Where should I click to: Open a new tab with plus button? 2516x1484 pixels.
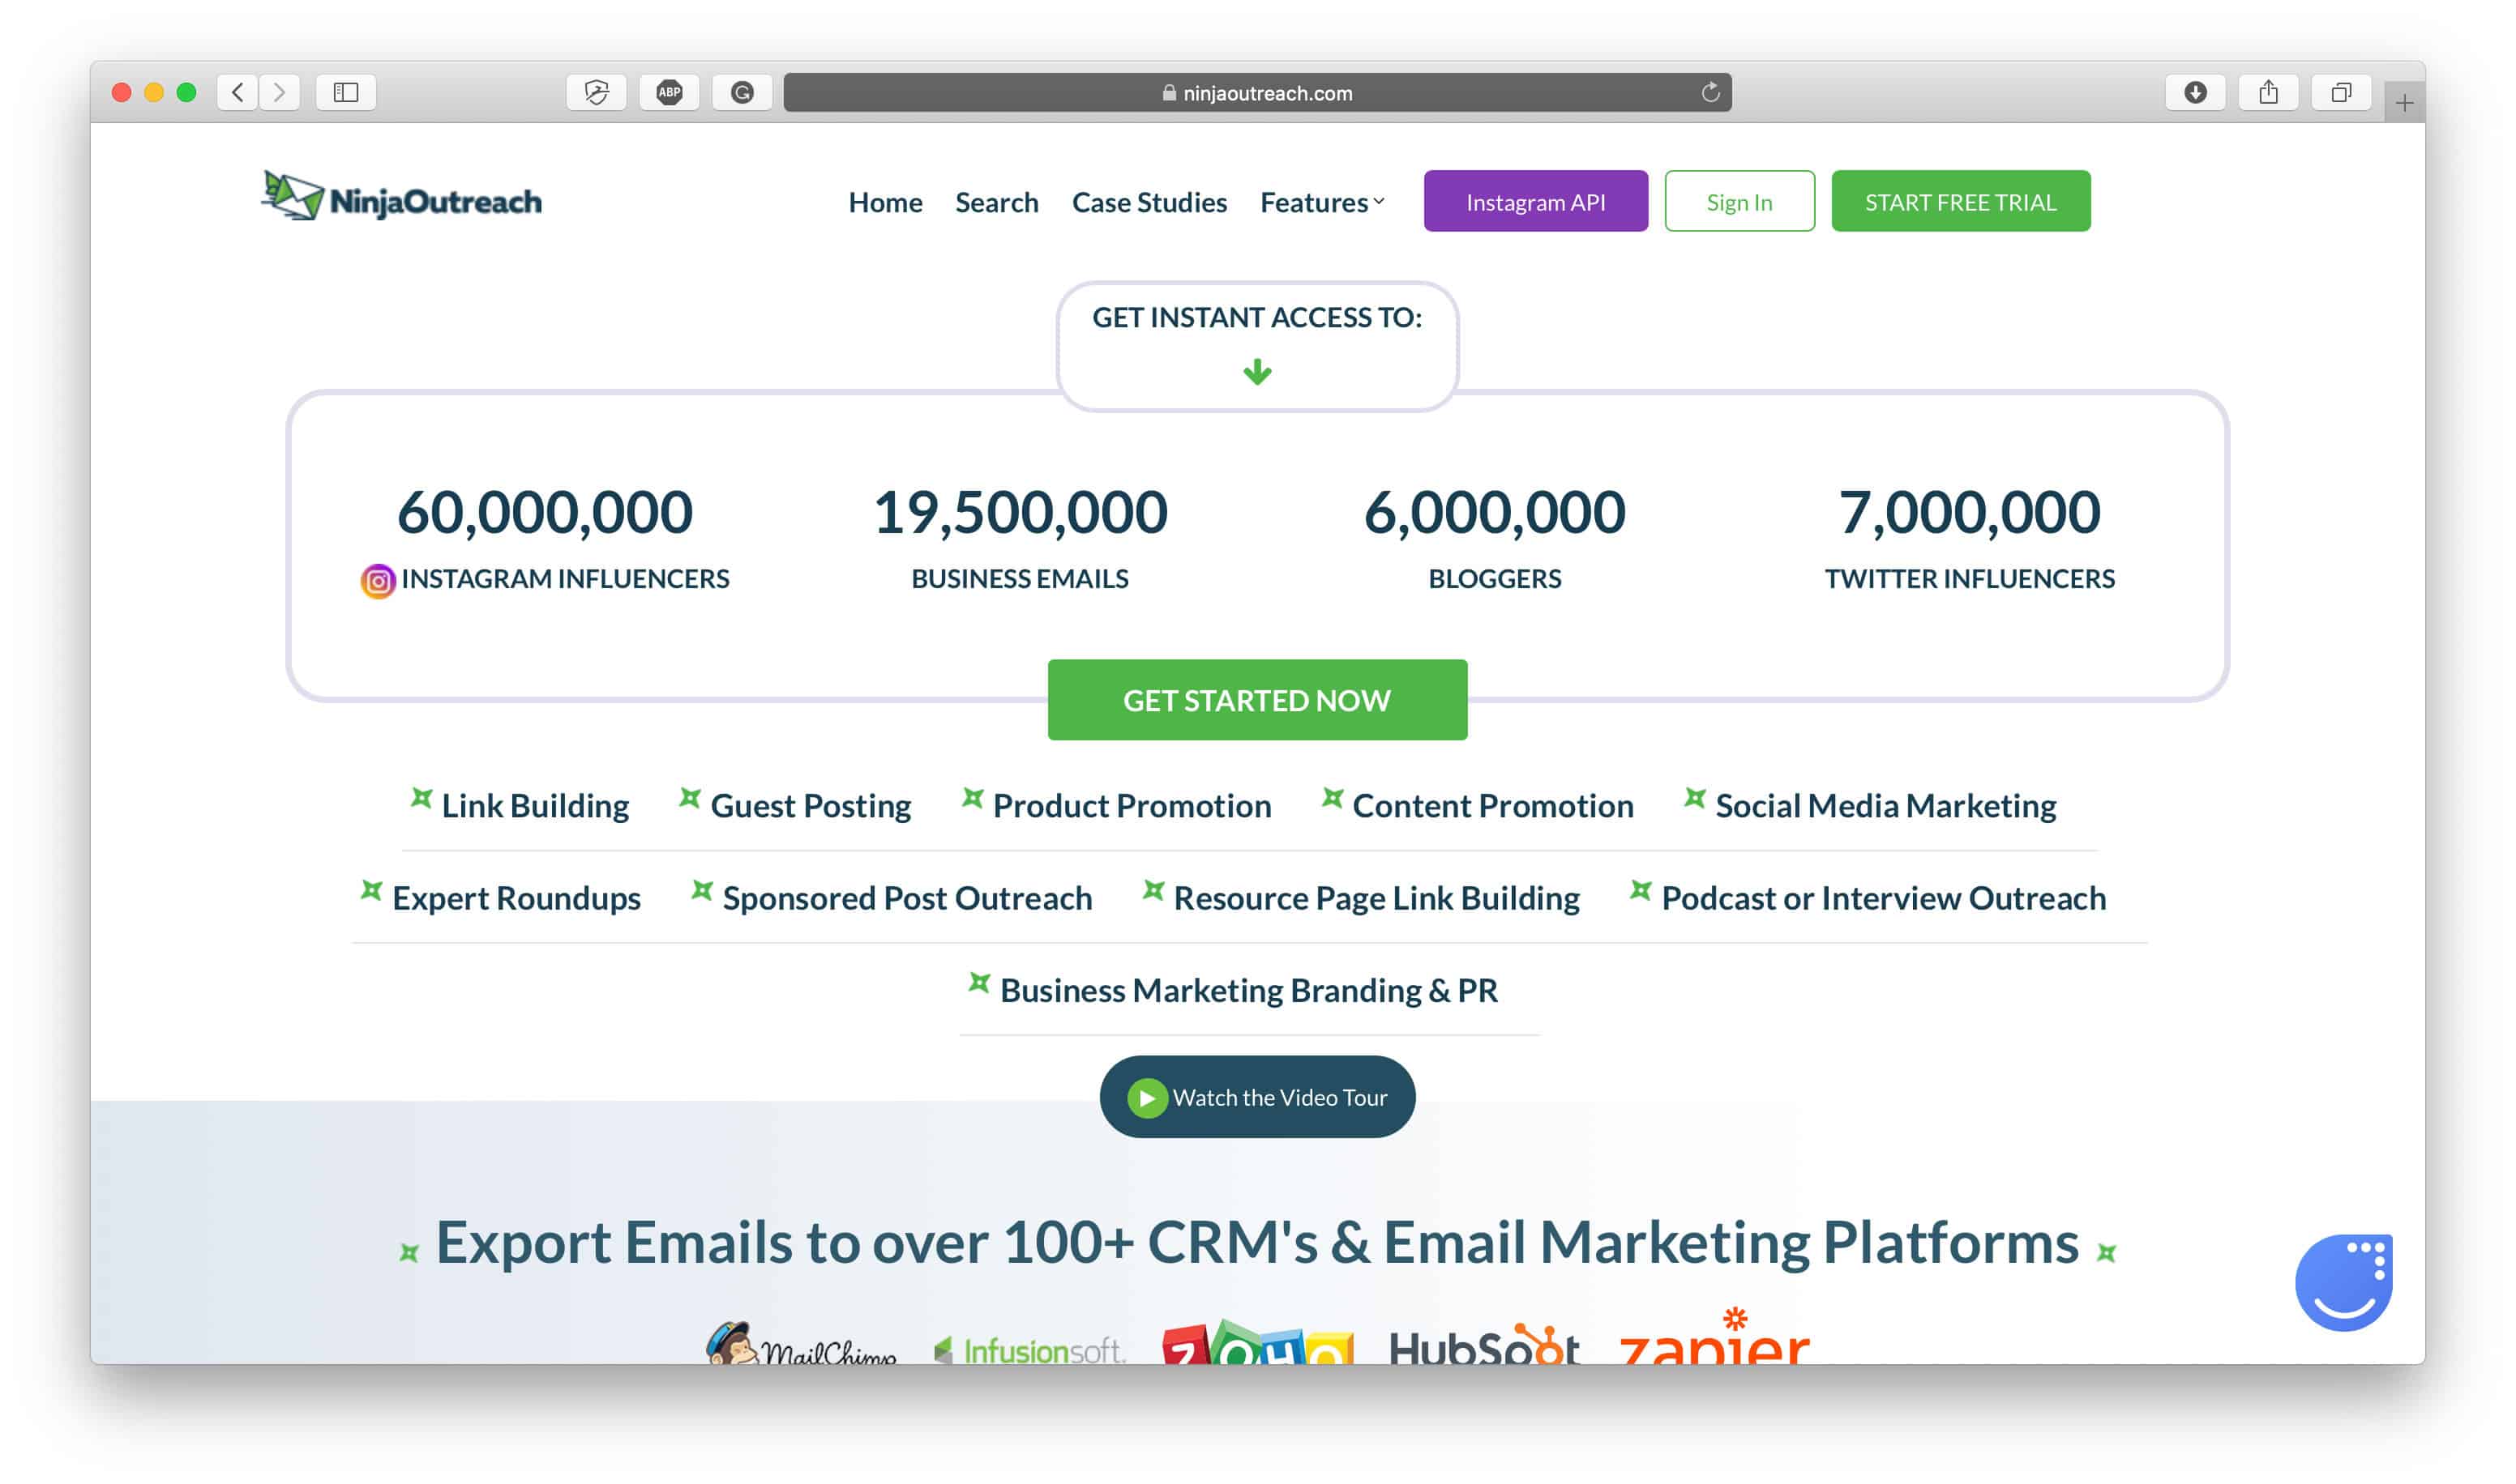2404,102
